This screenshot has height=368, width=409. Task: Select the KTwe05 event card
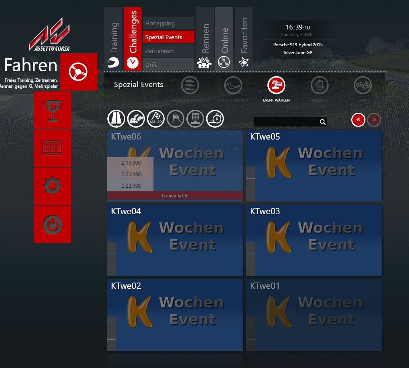coord(314,166)
